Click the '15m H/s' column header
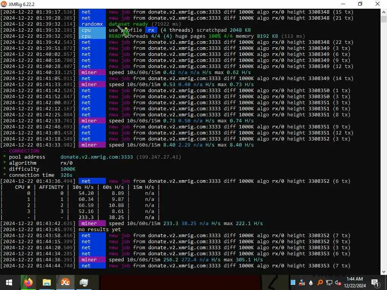Screen dimensions: 387x290 [143, 187]
